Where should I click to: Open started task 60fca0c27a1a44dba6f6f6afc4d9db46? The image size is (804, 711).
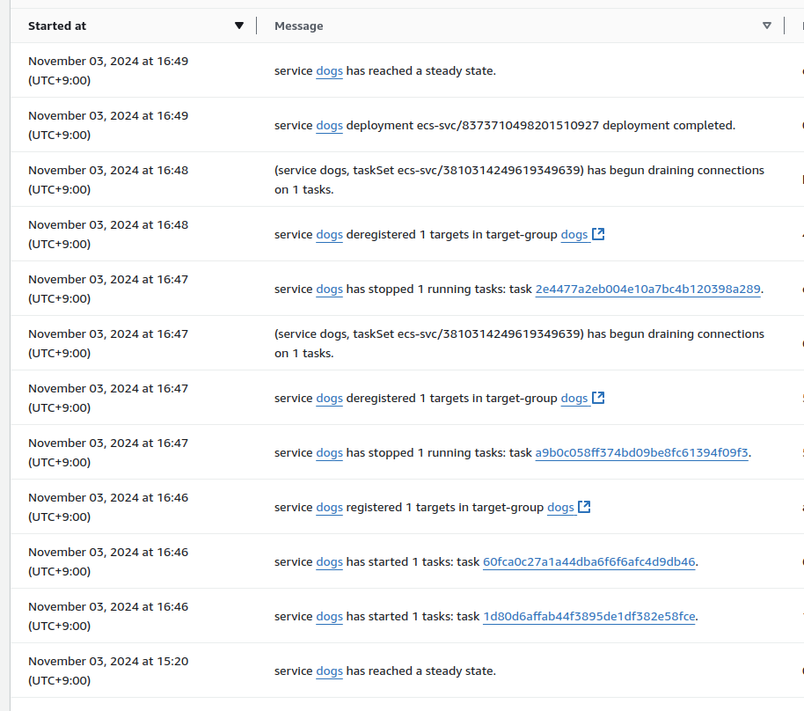point(589,561)
